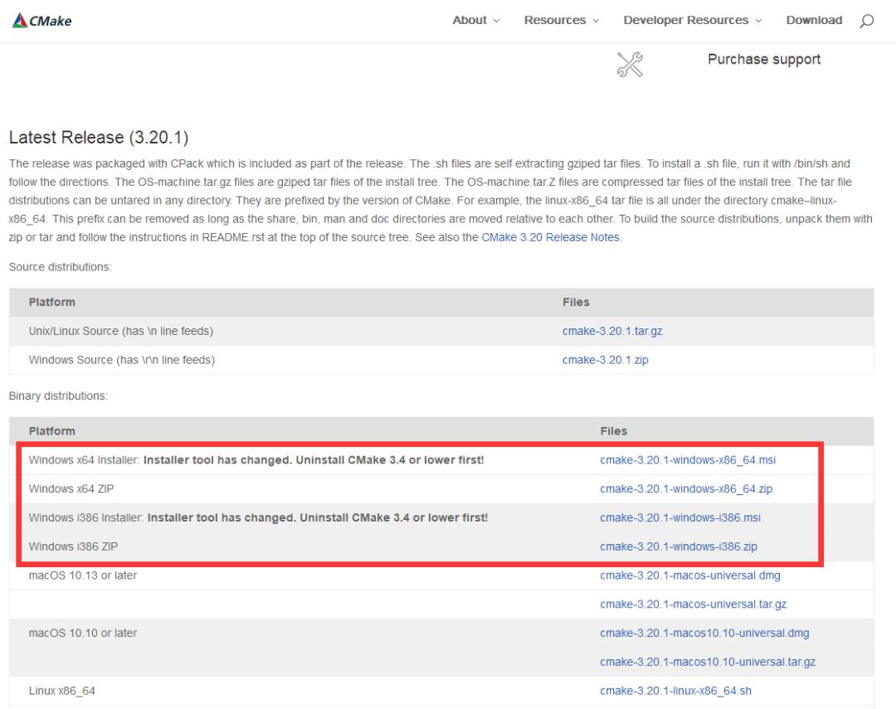
Task: Click the wrench and screwdriver support icon
Action: pos(630,65)
